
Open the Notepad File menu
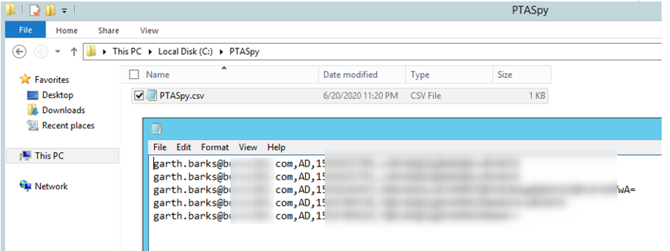160,147
